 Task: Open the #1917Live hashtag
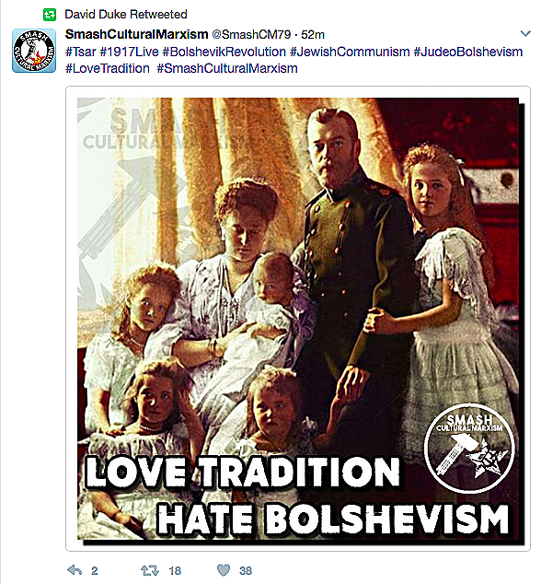pyautogui.click(x=130, y=52)
